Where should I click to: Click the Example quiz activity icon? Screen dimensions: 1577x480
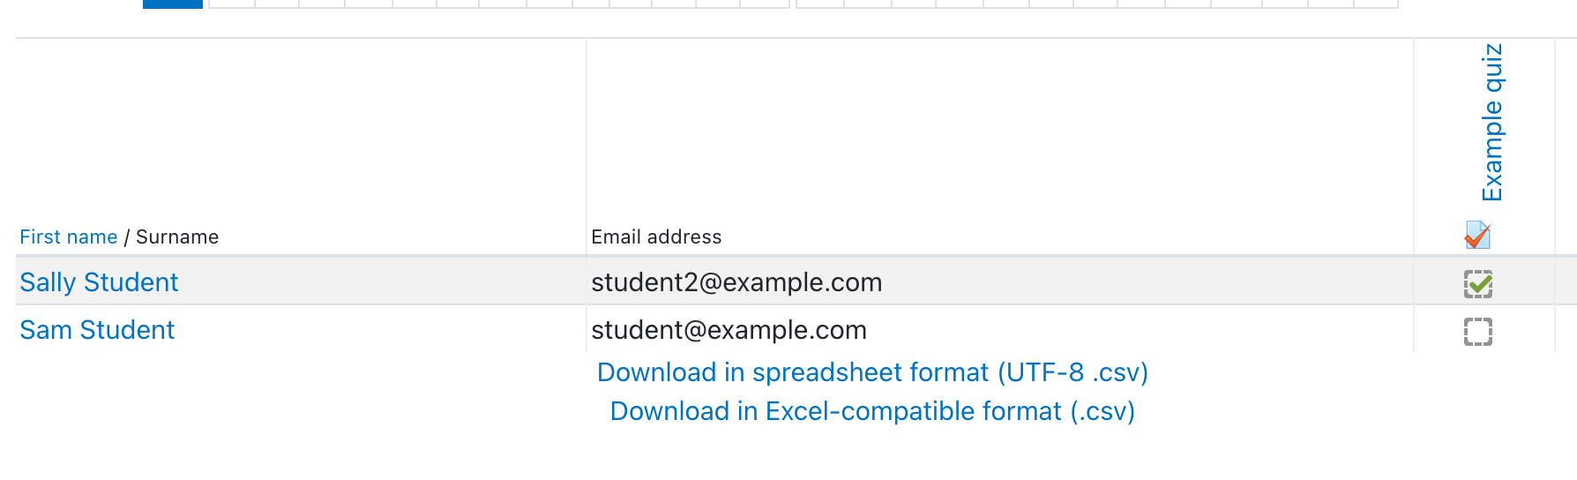tap(1477, 236)
